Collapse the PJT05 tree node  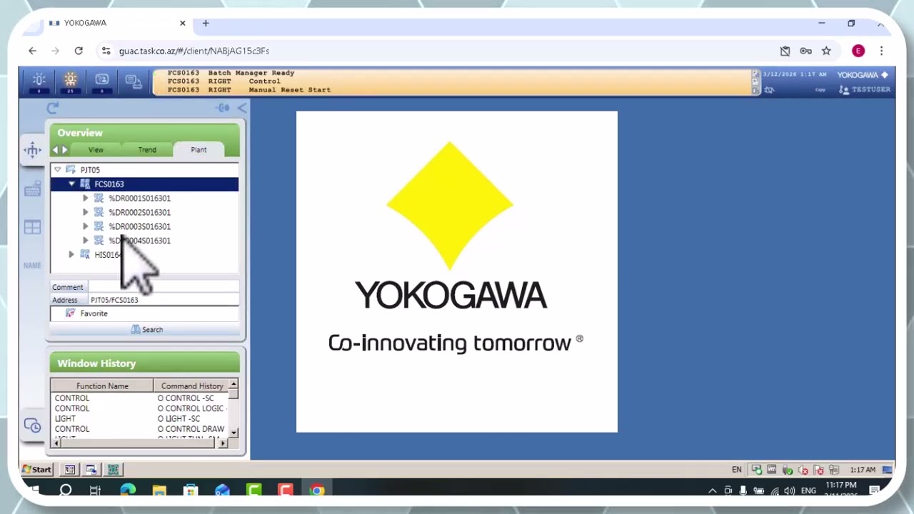(x=58, y=170)
